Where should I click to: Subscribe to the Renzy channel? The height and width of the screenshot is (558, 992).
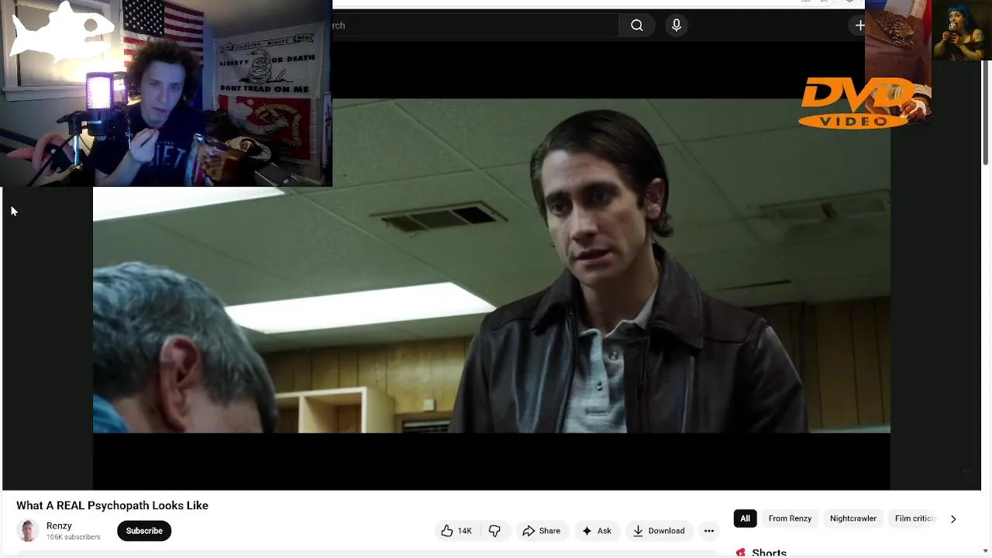click(x=144, y=531)
